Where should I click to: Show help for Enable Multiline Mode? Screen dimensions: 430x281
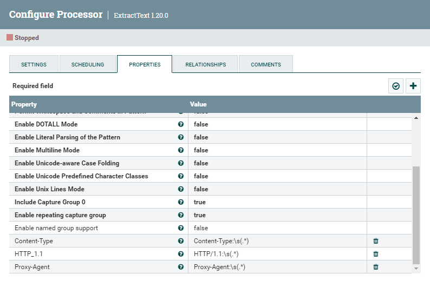(x=181, y=150)
